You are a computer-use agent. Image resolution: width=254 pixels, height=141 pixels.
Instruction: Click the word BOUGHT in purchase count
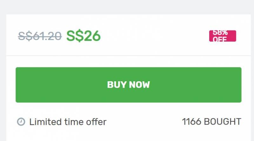[x=222, y=122]
